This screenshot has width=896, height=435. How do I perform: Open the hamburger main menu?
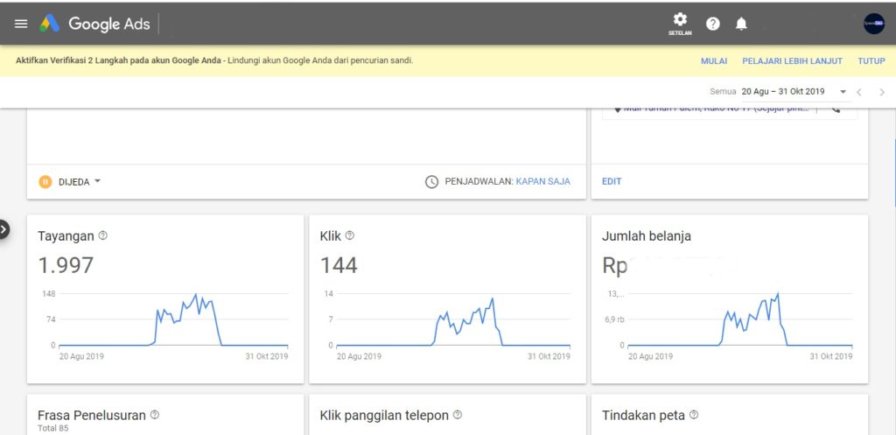click(x=21, y=24)
